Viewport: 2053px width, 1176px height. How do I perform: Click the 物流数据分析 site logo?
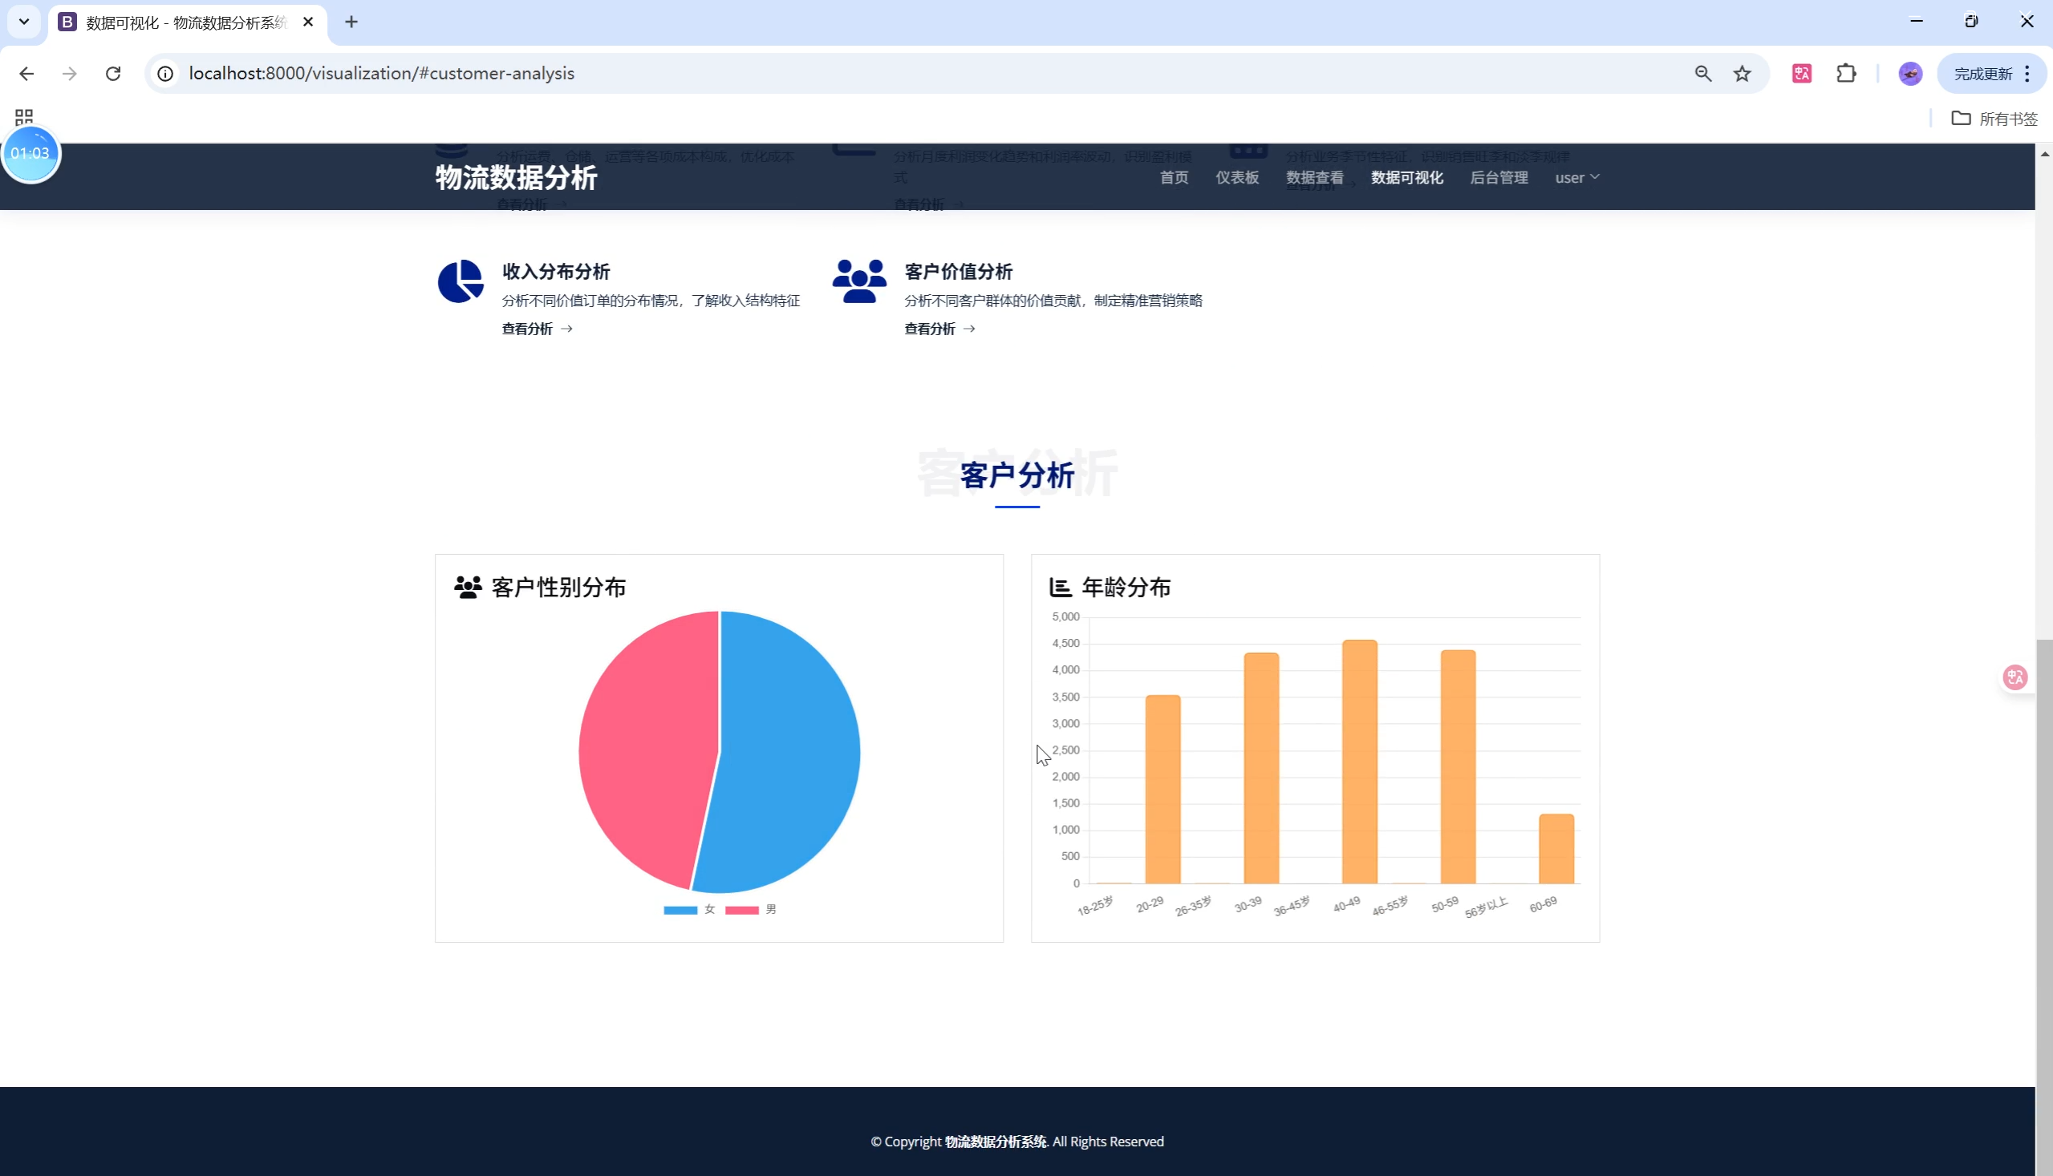[517, 178]
